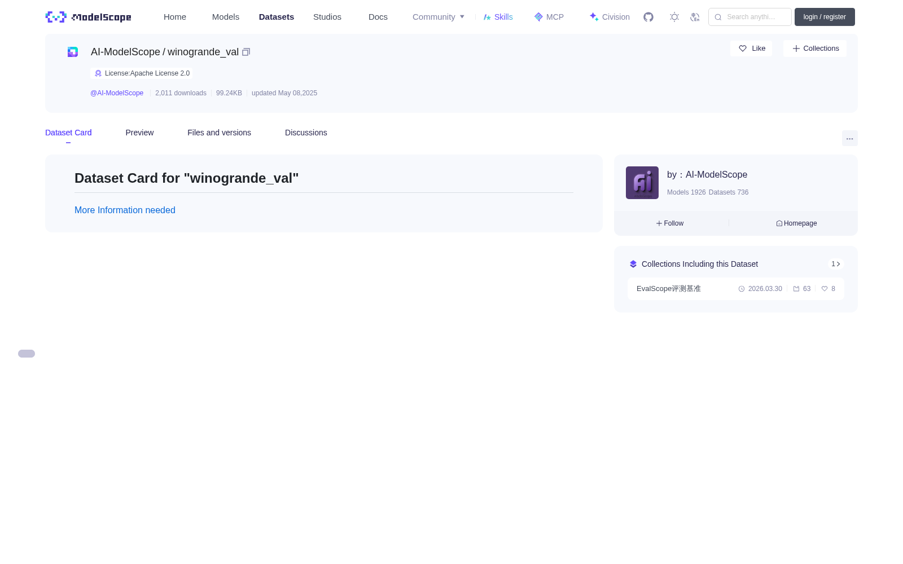Click the 'updated May 08,2025' text
903x564 pixels.
coord(284,93)
